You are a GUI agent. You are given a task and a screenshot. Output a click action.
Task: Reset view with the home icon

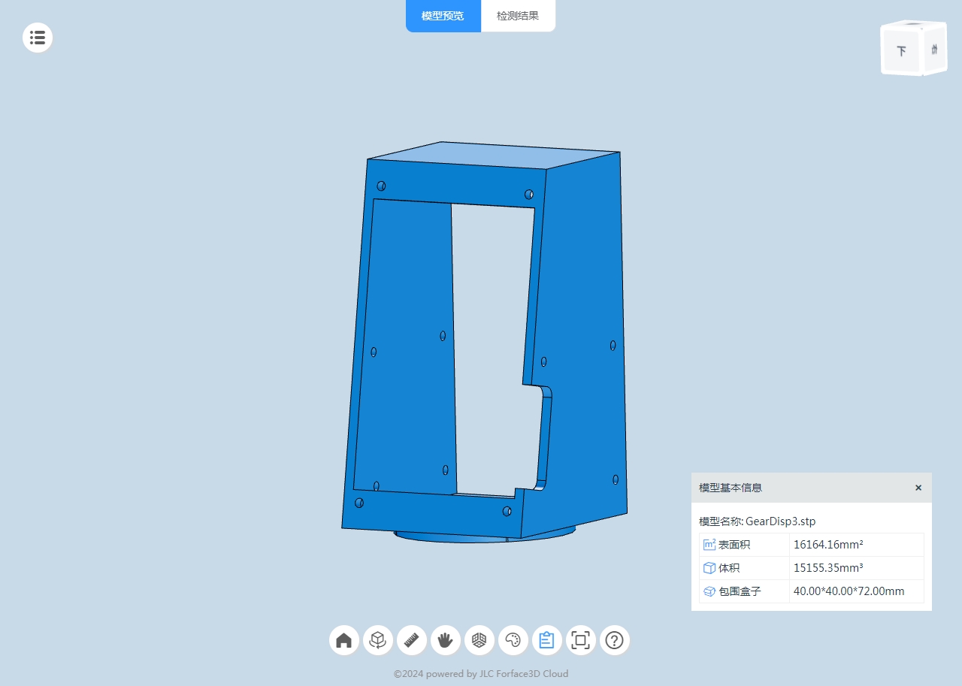[344, 640]
